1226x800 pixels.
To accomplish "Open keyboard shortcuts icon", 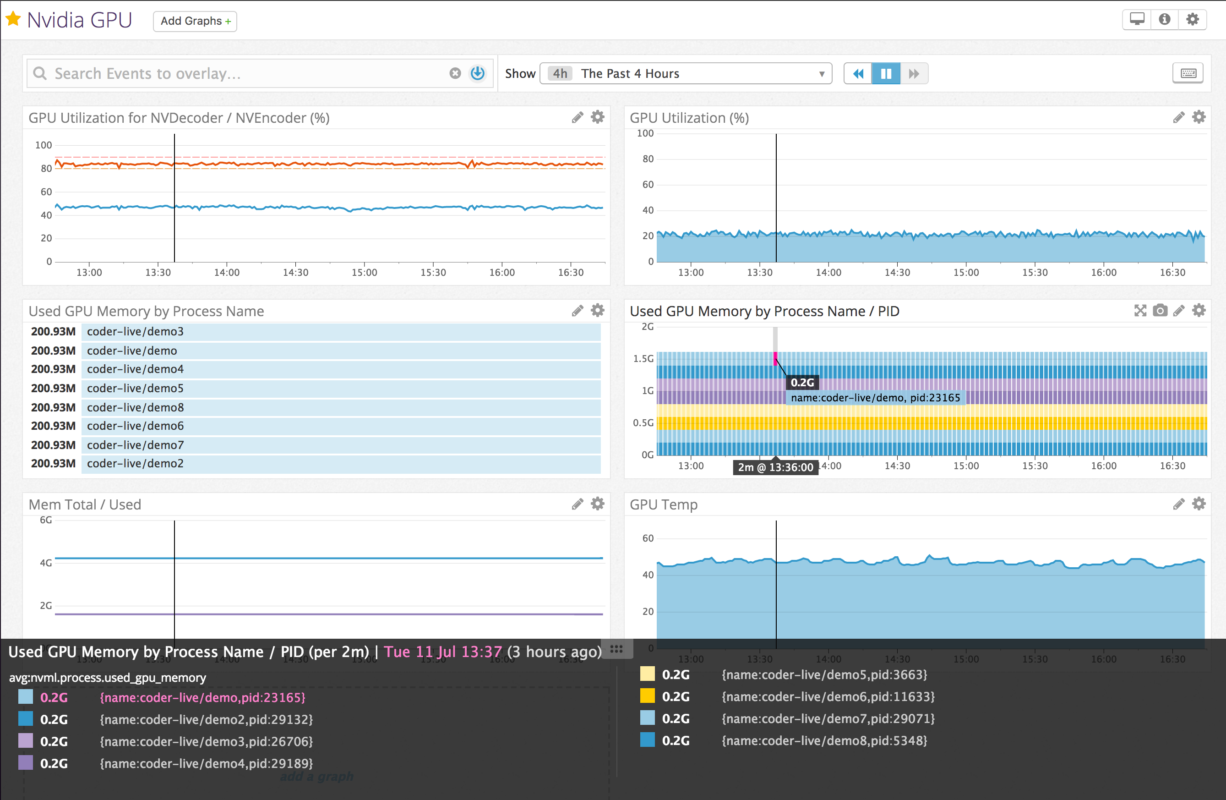I will (1188, 73).
